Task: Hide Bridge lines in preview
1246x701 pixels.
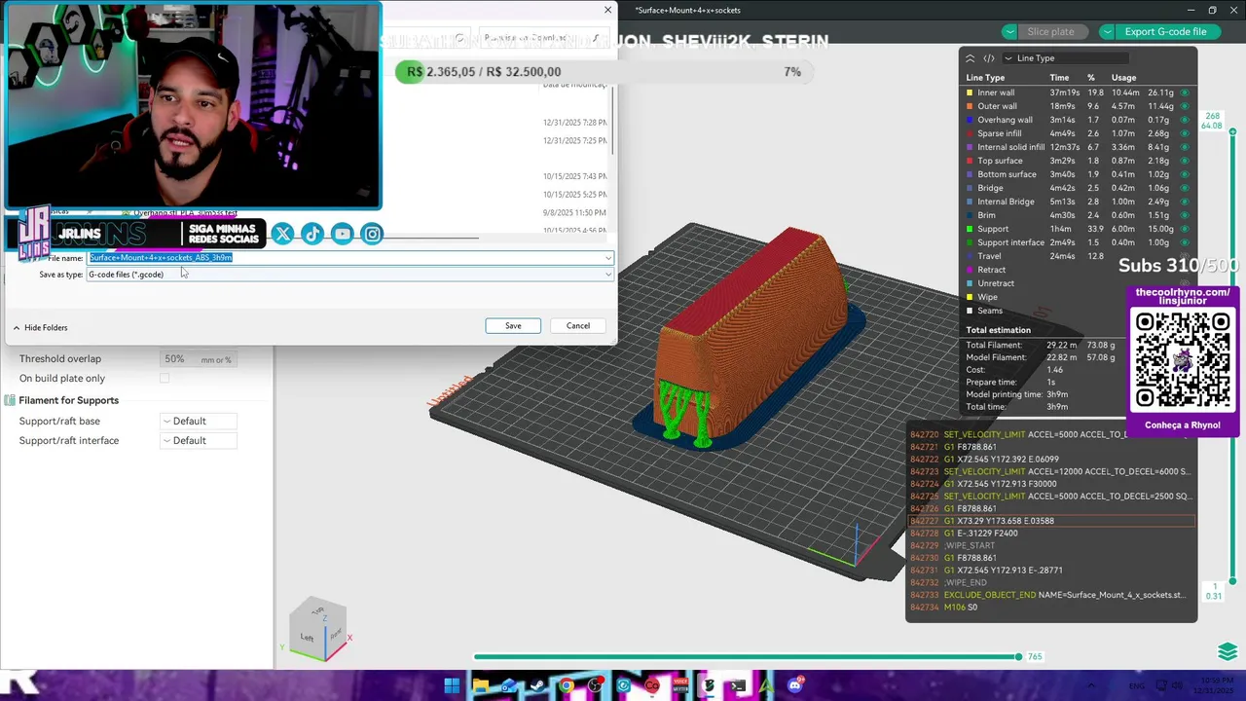Action: click(1185, 188)
